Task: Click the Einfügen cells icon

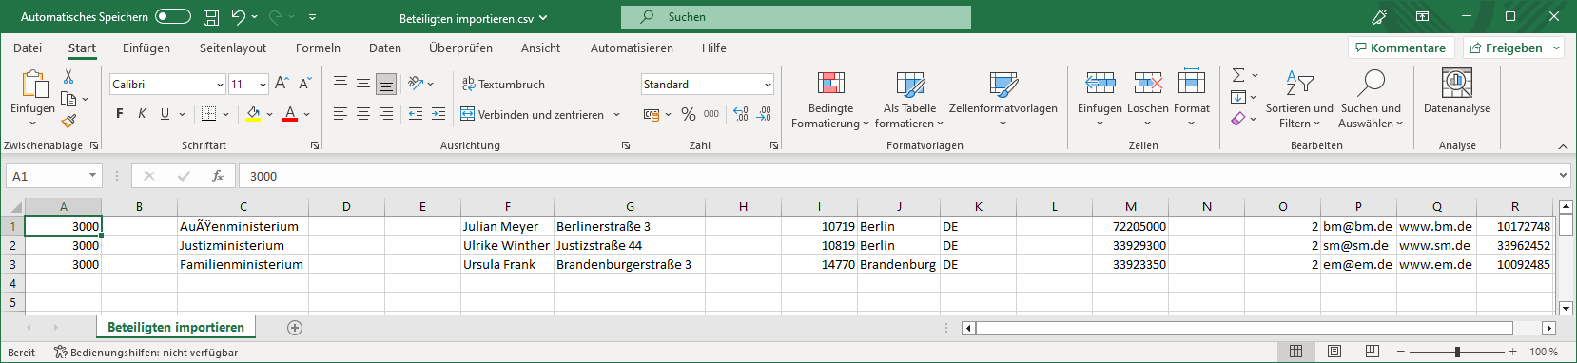Action: (x=1100, y=84)
